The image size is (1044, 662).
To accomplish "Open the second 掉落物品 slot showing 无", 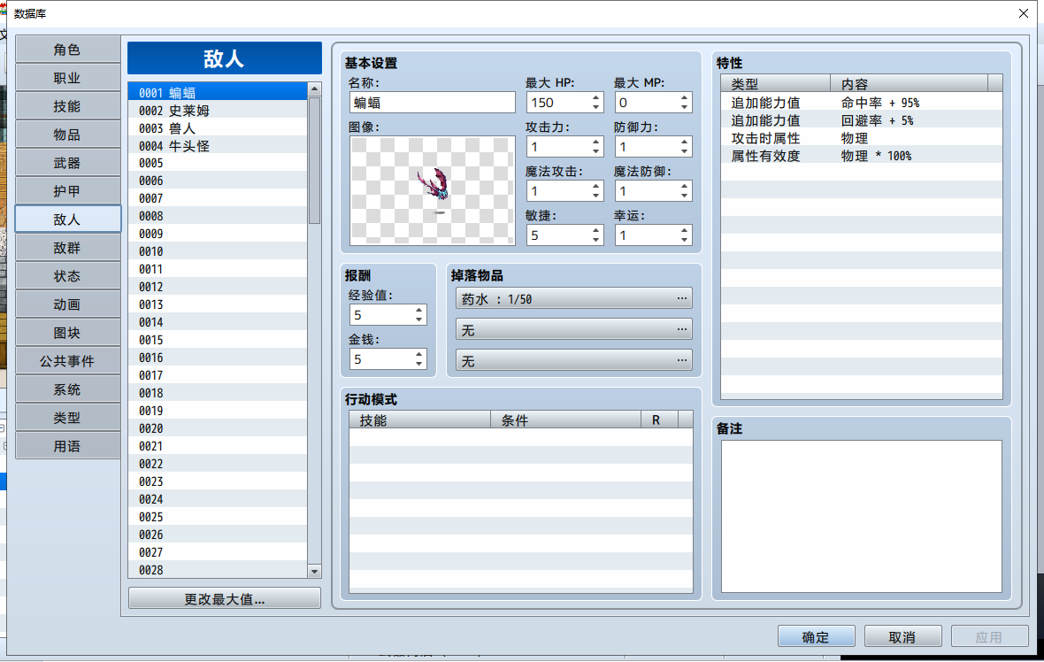I will click(574, 329).
